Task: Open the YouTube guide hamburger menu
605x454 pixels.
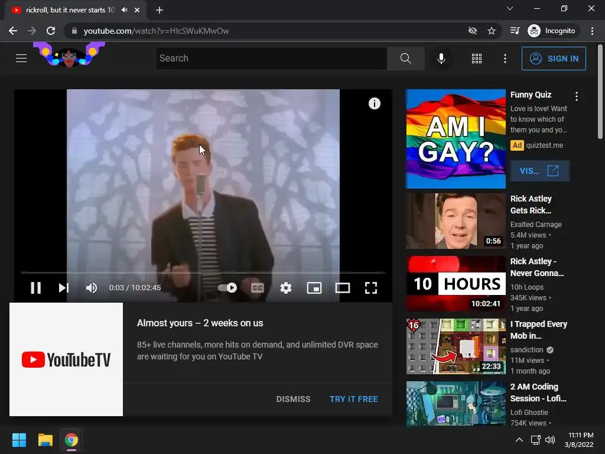Action: tap(21, 59)
